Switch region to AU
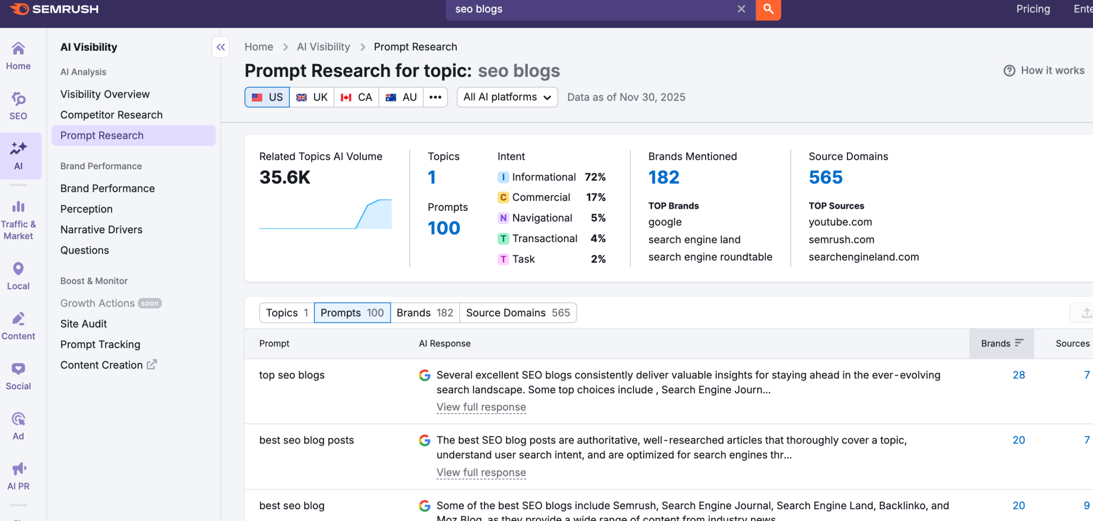The image size is (1093, 521). click(x=401, y=97)
